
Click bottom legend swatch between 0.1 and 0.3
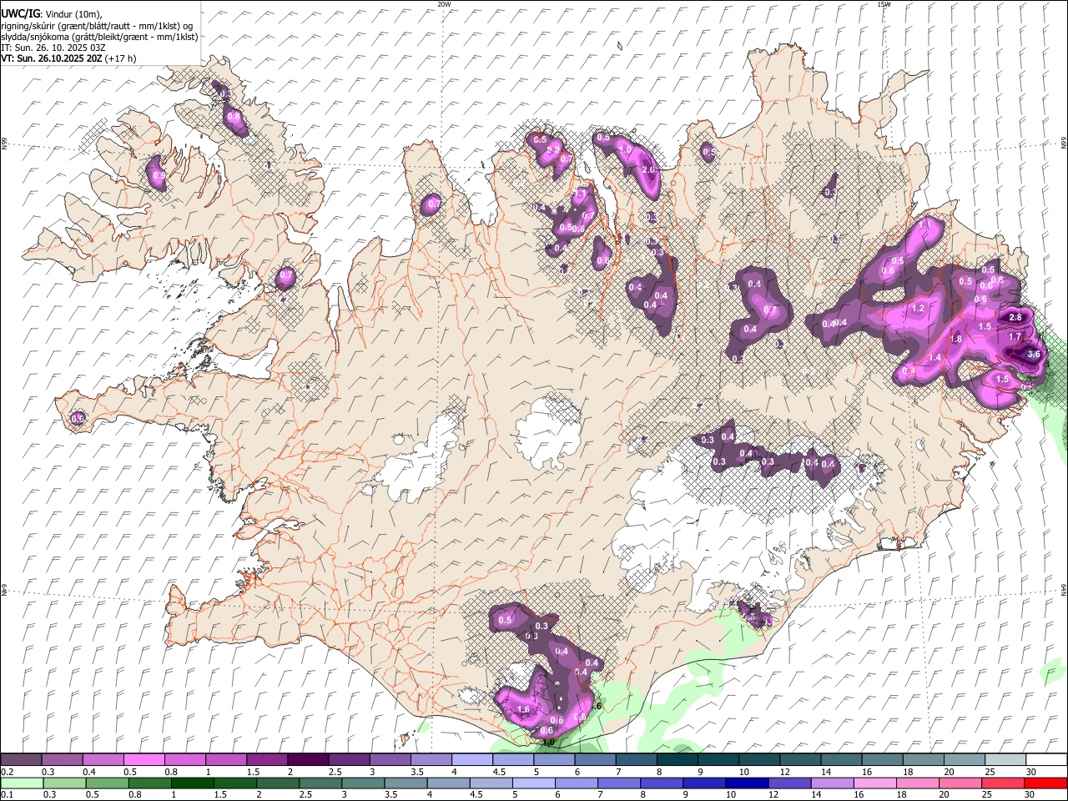pos(21,783)
